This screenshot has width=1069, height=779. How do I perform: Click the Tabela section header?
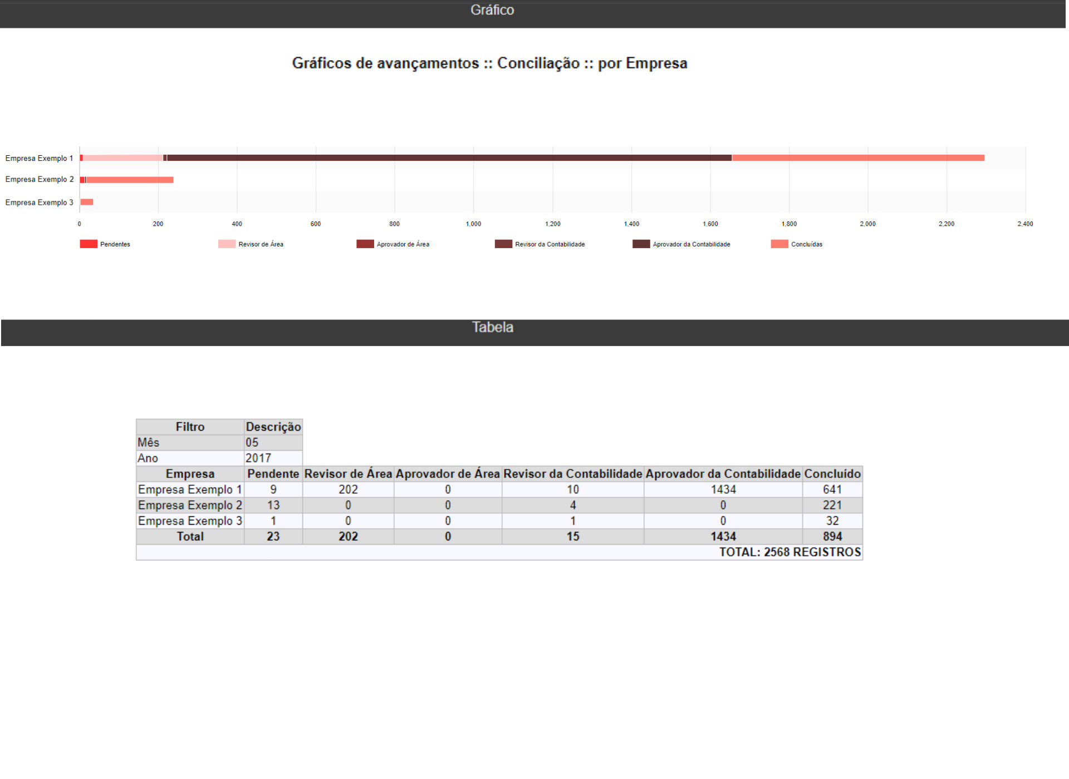(x=493, y=327)
